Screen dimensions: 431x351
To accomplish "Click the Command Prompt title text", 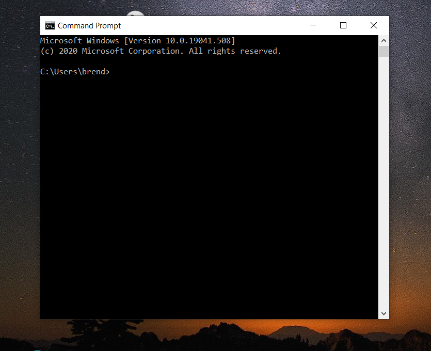I will point(89,26).
